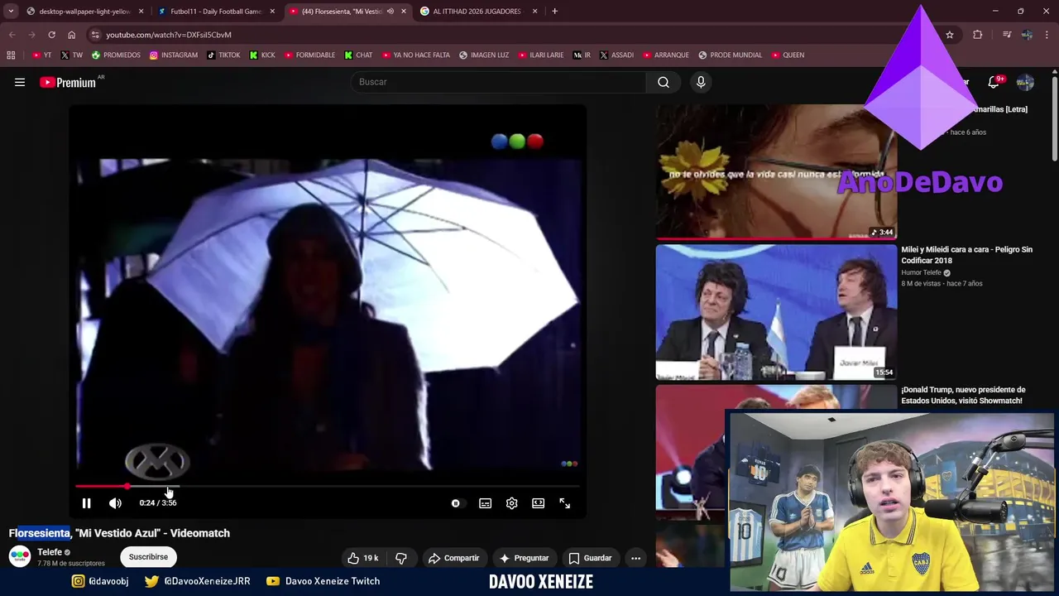This screenshot has width=1059, height=596.
Task: Open Chrome three-dot menu
Action: pyautogui.click(x=1047, y=35)
